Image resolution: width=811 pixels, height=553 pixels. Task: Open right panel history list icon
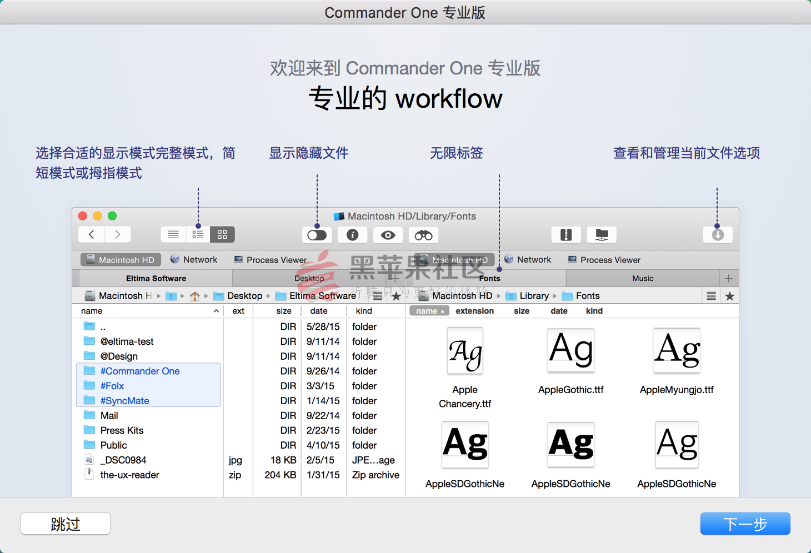[711, 296]
